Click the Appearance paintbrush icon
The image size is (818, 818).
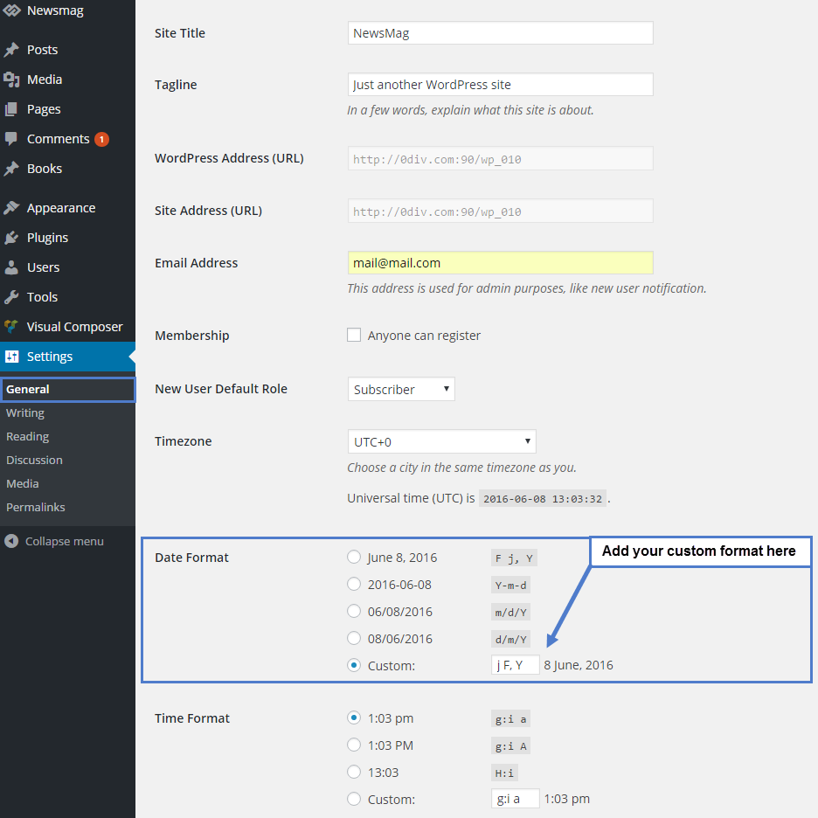click(x=11, y=208)
